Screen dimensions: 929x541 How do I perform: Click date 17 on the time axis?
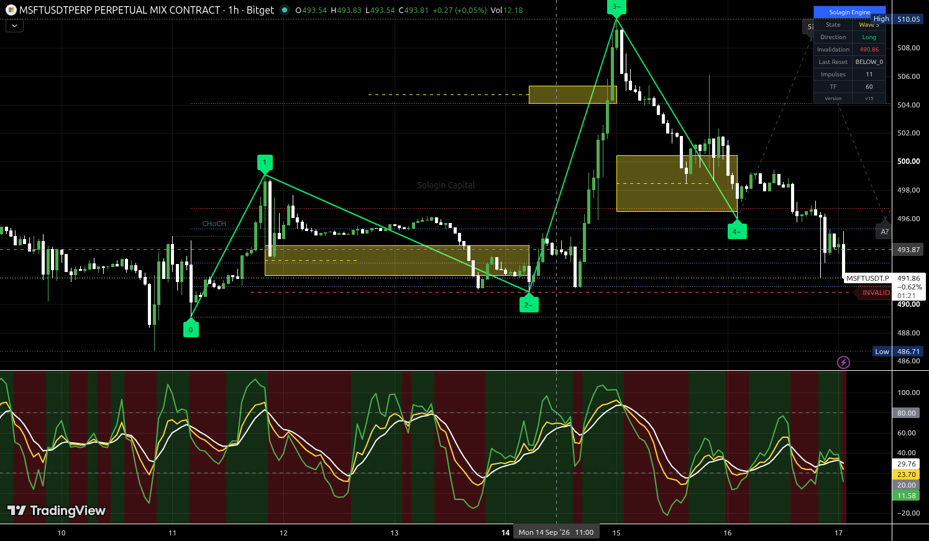[x=838, y=532]
